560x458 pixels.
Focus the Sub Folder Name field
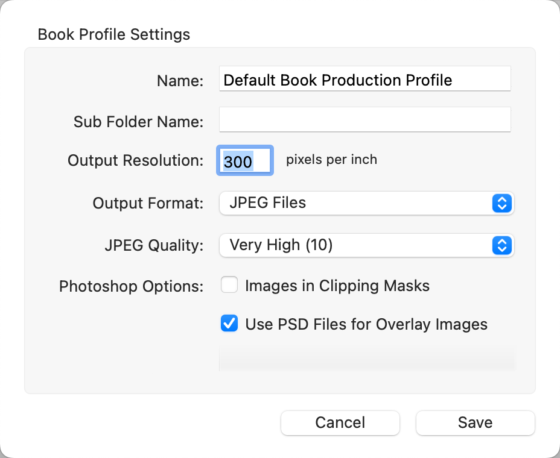click(364, 120)
